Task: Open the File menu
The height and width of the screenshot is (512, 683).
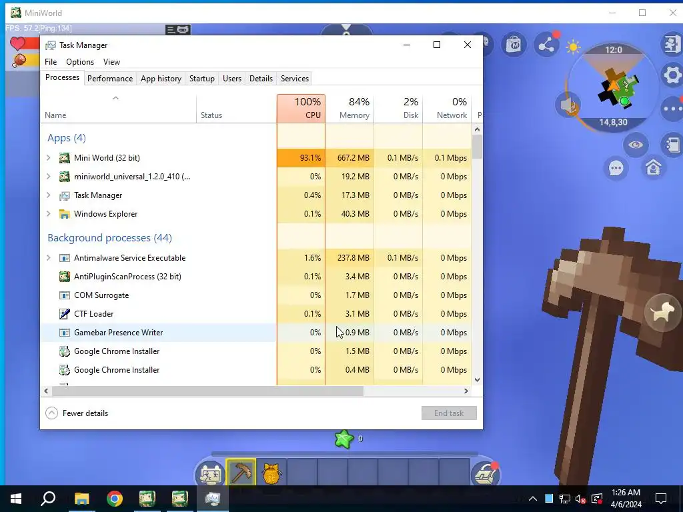Action: point(51,62)
